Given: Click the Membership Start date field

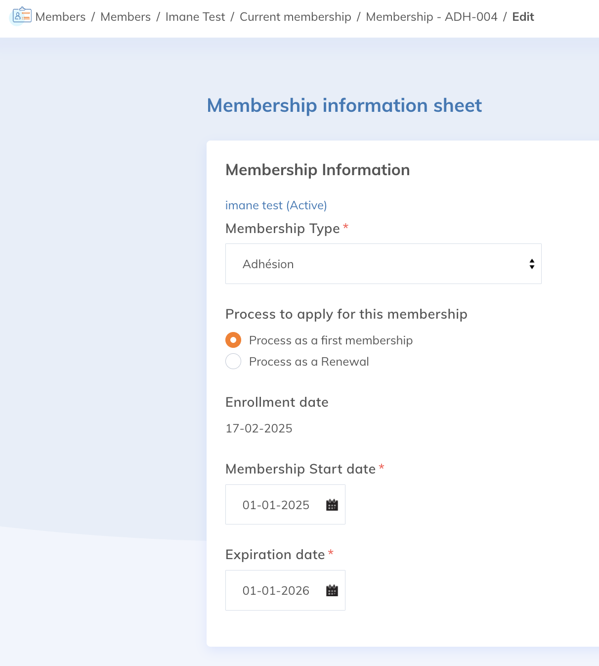Looking at the screenshot, I should click(x=285, y=505).
